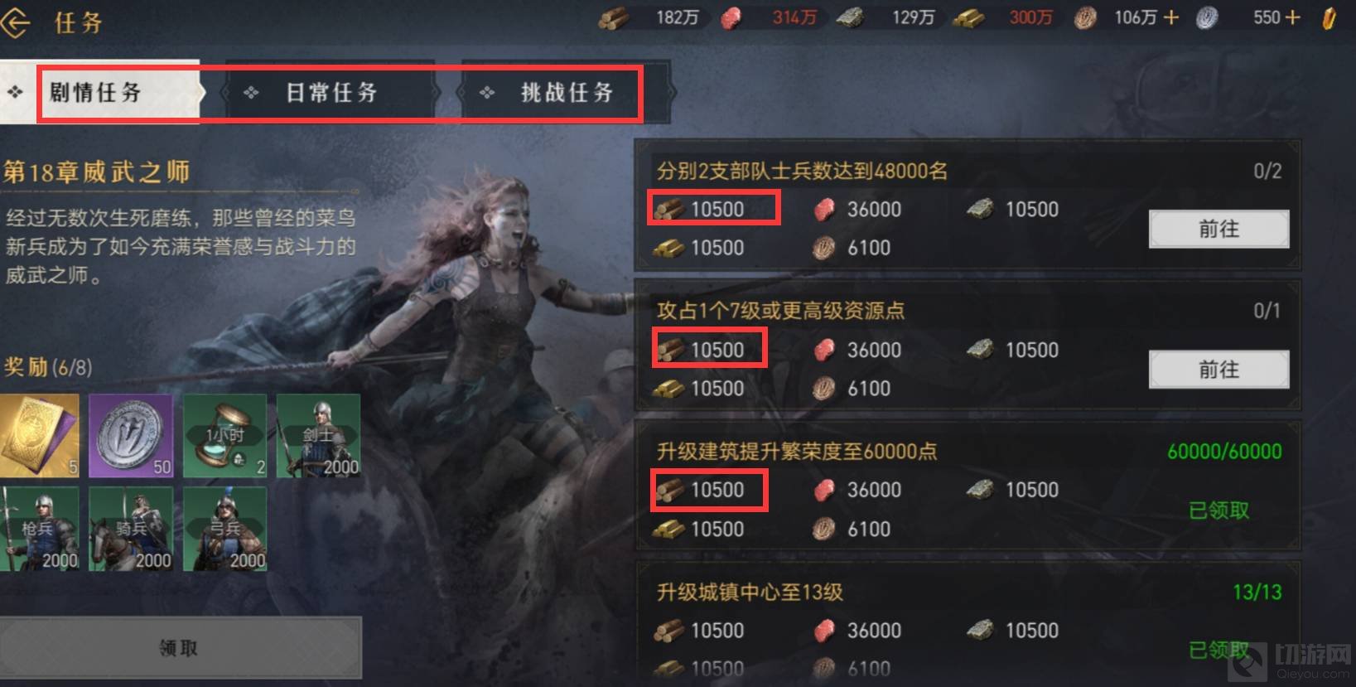Viewport: 1356px width, 687px height.
Task: Select the silver coin 50 reward
Action: click(131, 435)
